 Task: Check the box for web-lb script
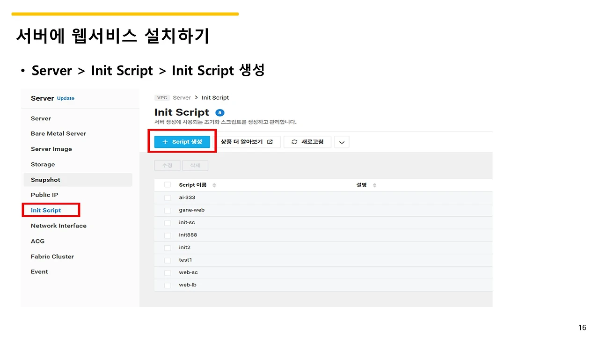(x=168, y=285)
